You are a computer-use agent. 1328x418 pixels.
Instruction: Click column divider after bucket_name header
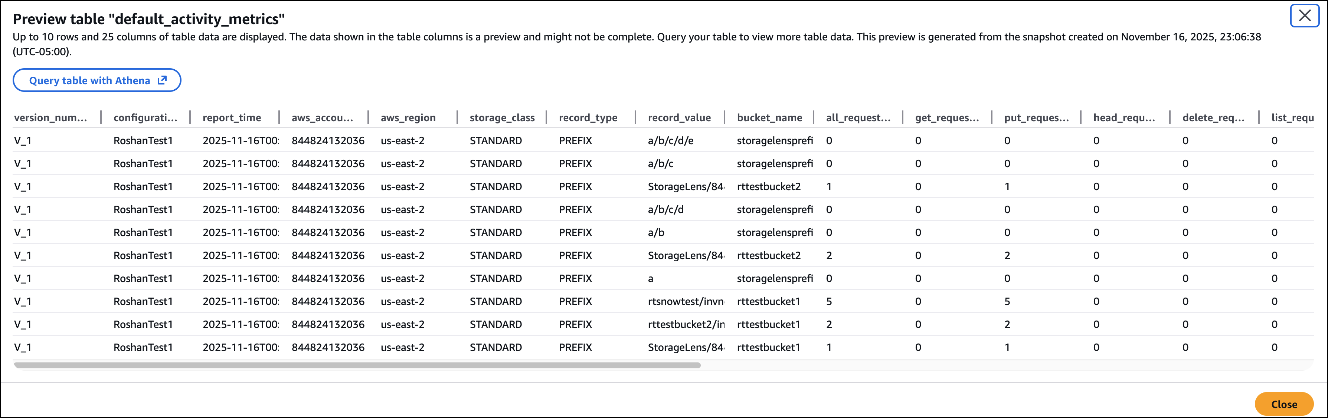(814, 117)
